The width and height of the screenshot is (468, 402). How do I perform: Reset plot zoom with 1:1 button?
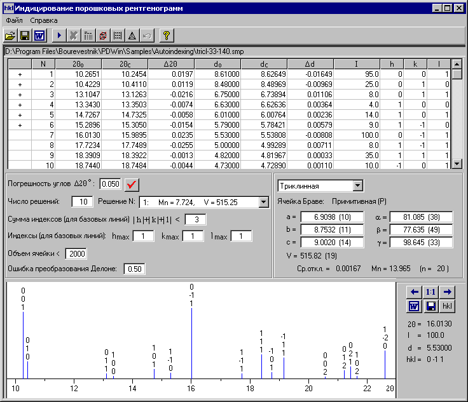coord(430,291)
